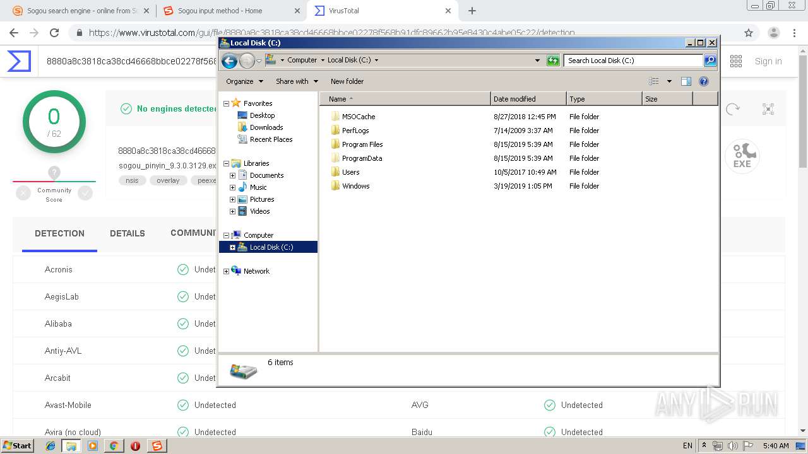Open the DETECTION tab on VirusTotal
Image resolution: width=808 pixels, height=454 pixels.
coord(59,233)
